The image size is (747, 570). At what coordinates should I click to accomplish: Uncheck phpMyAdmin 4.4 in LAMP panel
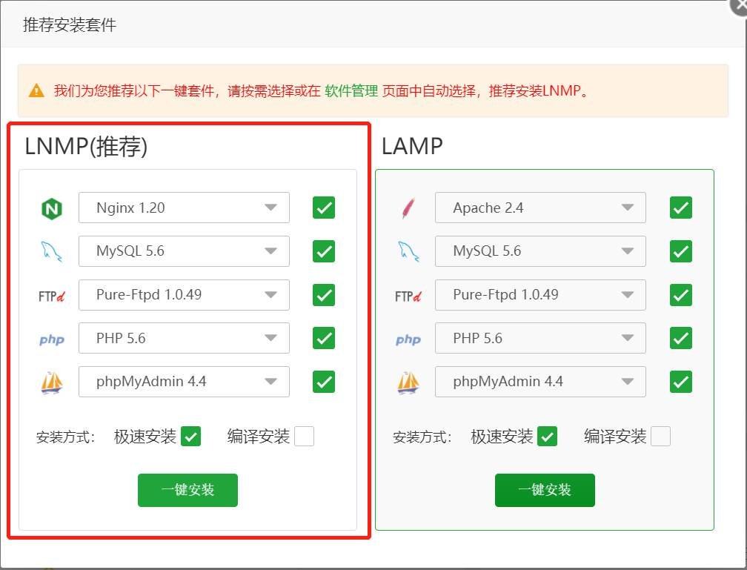(x=681, y=382)
